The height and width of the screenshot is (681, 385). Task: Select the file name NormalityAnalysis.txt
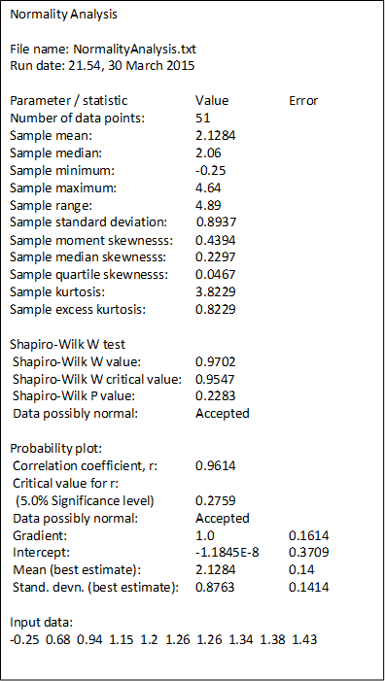[135, 50]
